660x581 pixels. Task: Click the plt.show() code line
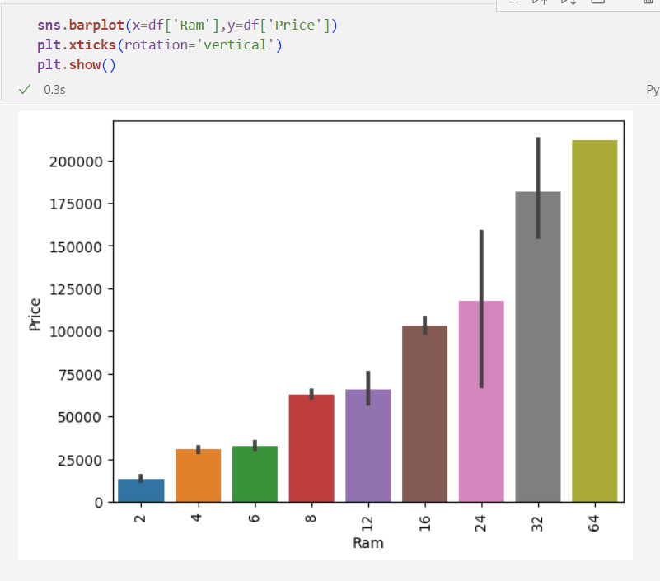[x=76, y=64]
